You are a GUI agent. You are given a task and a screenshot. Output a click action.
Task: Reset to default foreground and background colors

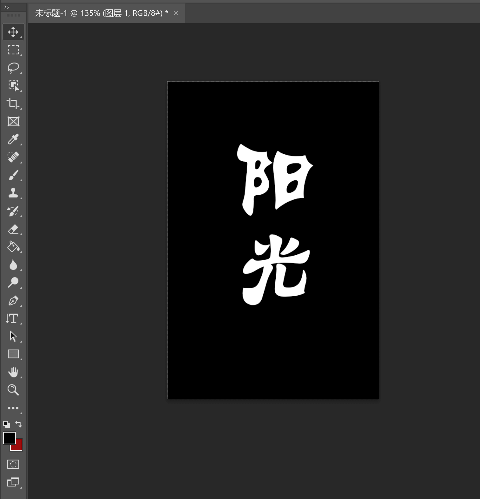click(6, 424)
